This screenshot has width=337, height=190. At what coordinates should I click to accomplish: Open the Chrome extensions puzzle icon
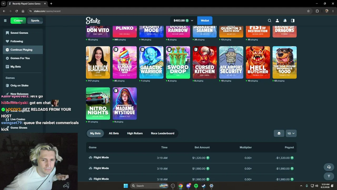317,11
